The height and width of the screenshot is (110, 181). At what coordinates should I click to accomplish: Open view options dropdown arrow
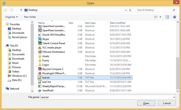click(160, 17)
